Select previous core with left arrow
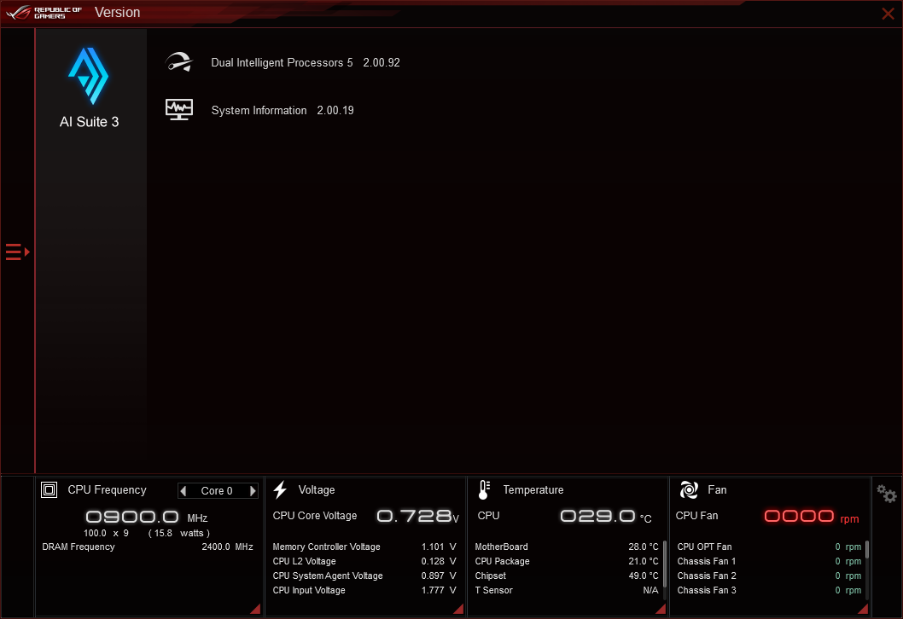 (184, 490)
